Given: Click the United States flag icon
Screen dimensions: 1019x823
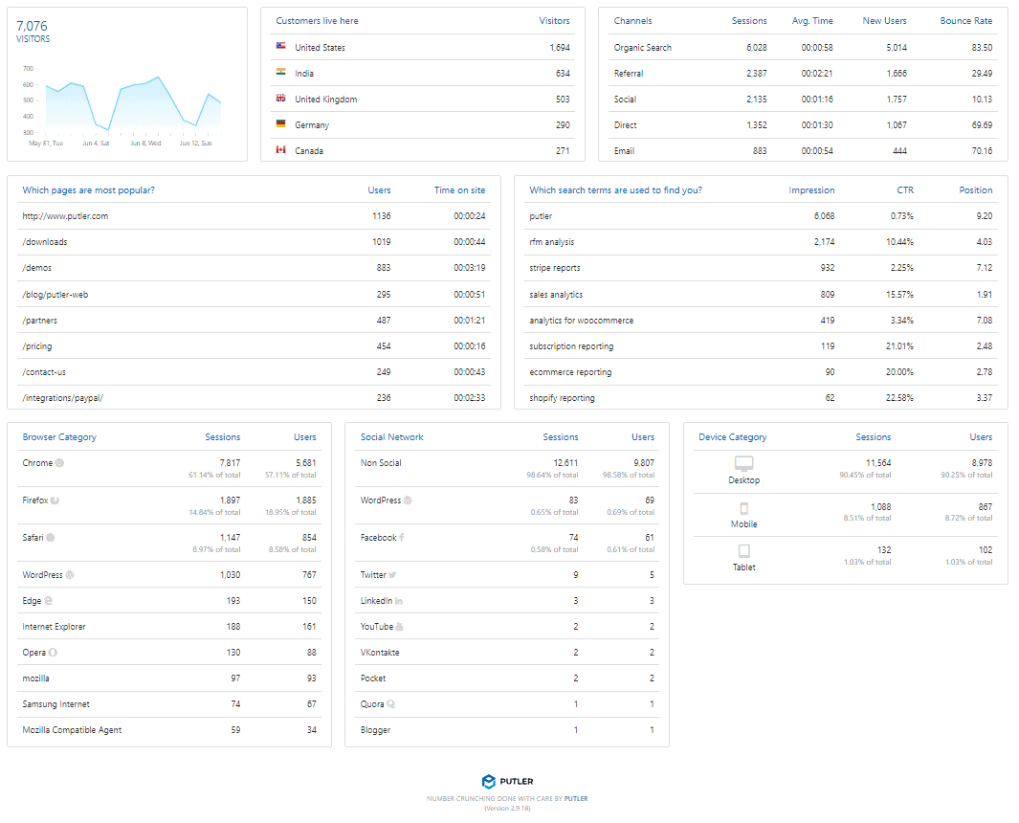Looking at the screenshot, I should coord(280,46).
